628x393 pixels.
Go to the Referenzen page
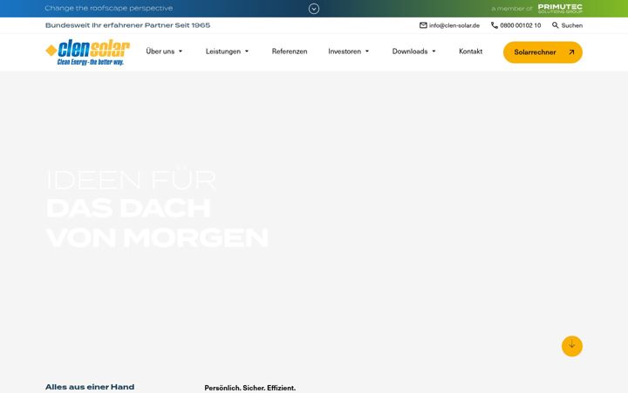tap(290, 52)
